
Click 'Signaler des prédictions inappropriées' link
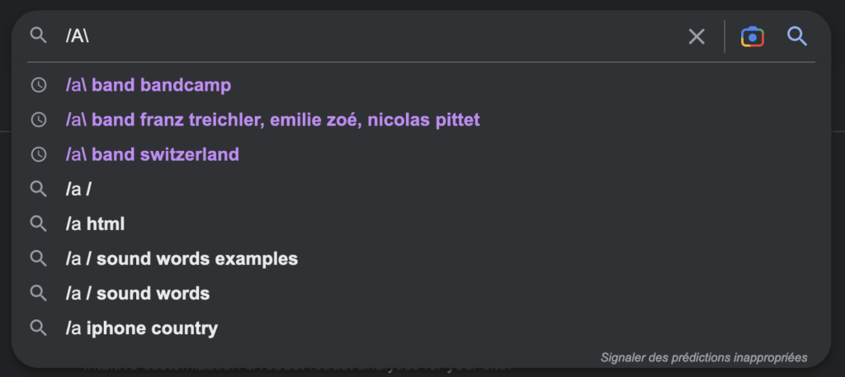point(704,357)
